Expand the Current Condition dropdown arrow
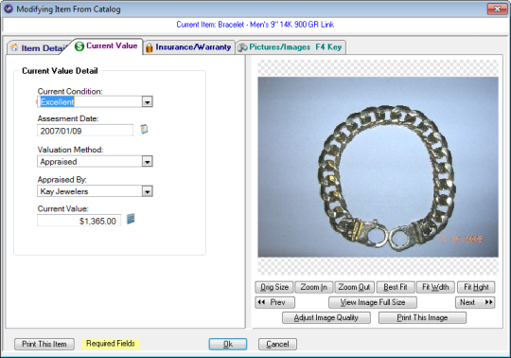Viewport: 511px width, 358px height. (148, 102)
